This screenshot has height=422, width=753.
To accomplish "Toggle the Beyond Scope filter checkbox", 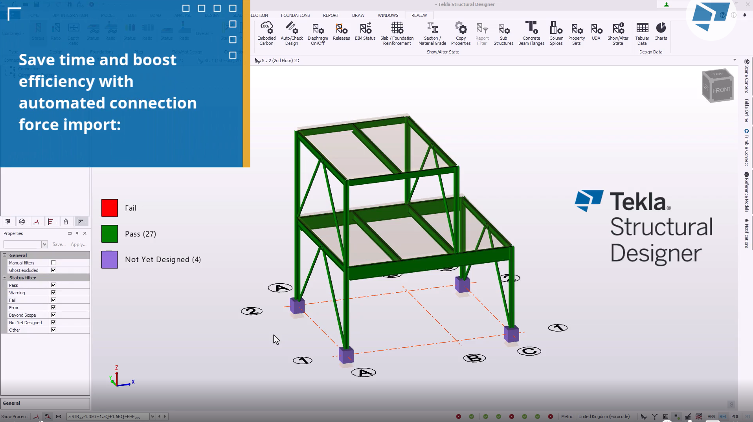I will click(53, 315).
